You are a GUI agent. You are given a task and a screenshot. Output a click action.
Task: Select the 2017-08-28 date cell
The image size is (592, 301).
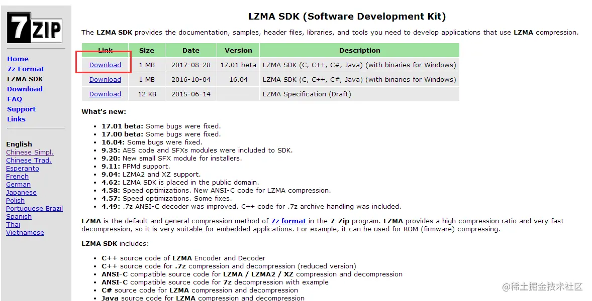[x=190, y=65]
